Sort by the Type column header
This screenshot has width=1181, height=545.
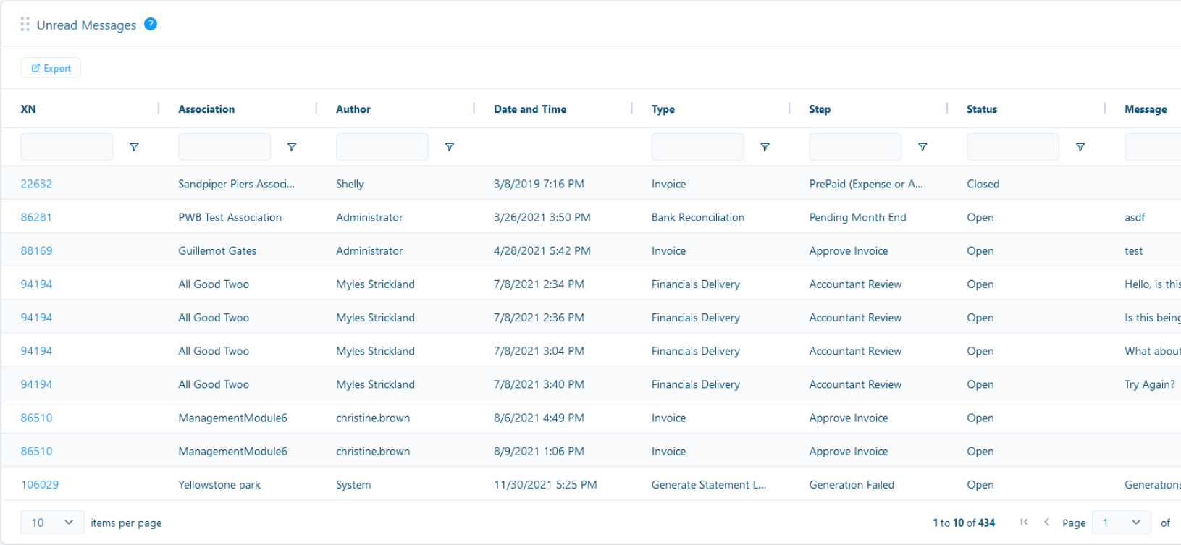[663, 109]
